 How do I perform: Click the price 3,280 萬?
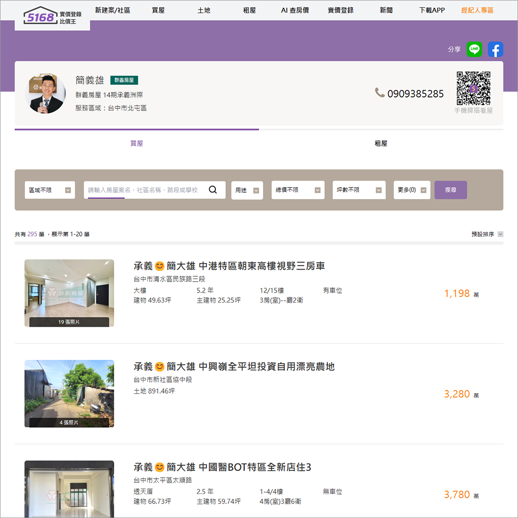461,394
